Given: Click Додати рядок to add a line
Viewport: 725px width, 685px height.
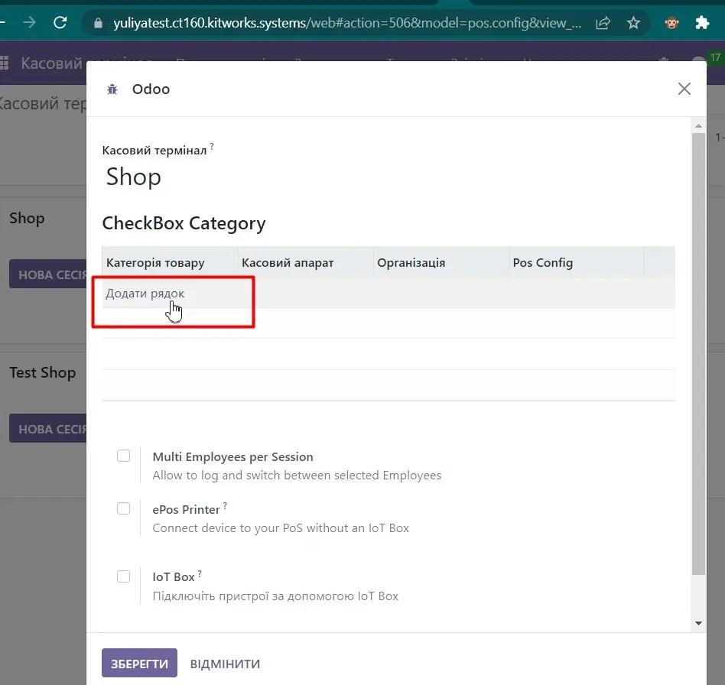Looking at the screenshot, I should pyautogui.click(x=145, y=294).
